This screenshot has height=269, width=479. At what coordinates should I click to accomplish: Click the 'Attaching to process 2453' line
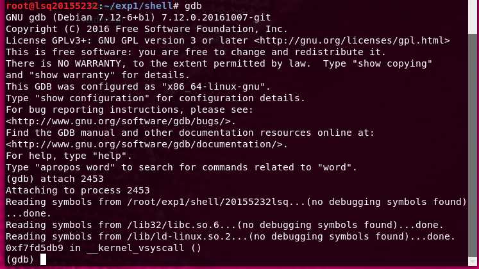[78, 190]
